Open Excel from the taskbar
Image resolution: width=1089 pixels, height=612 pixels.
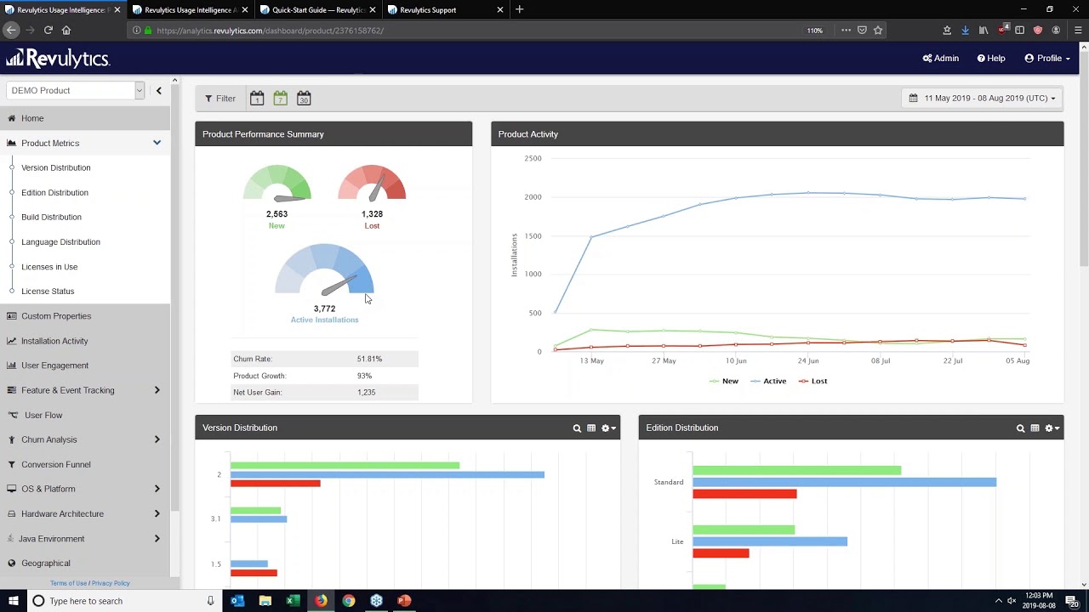click(x=293, y=601)
